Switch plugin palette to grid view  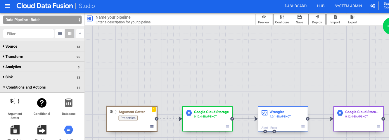70,34
